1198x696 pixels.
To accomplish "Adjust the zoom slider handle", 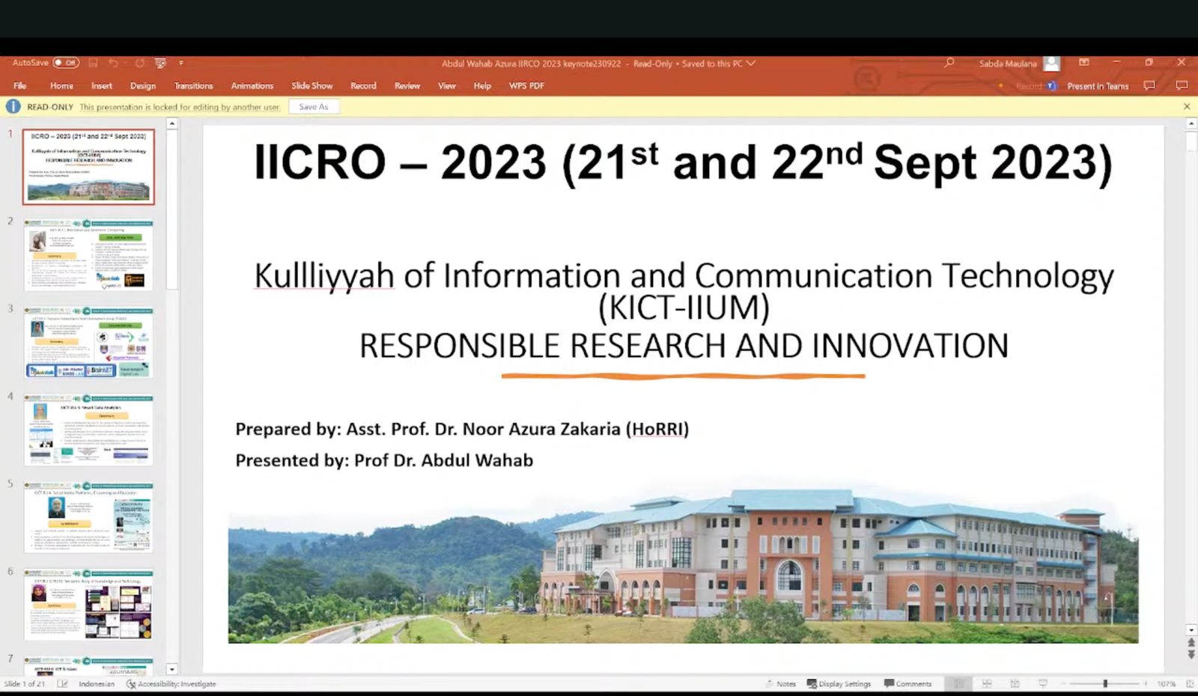I will [x=1105, y=683].
